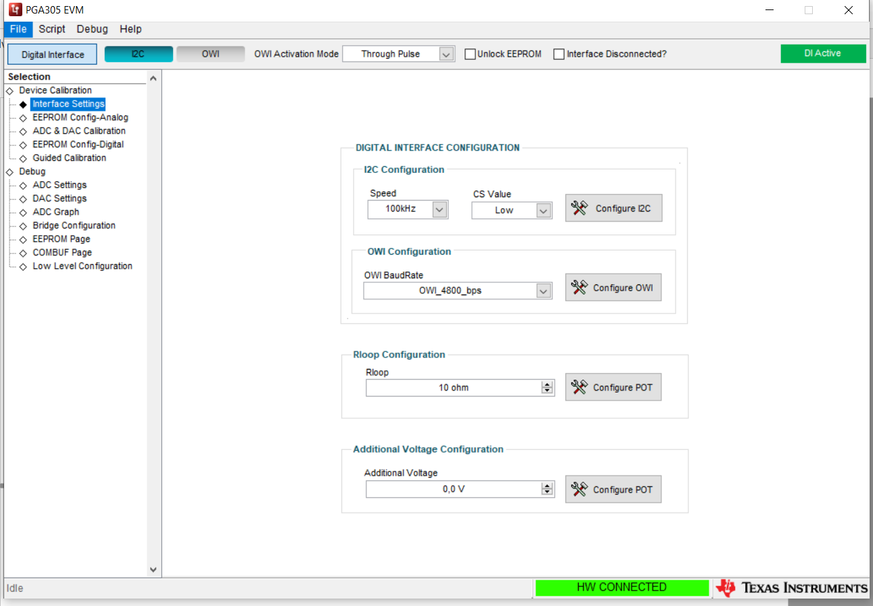Click Configure POT button for Rloop
The height and width of the screenshot is (606, 873).
point(613,387)
